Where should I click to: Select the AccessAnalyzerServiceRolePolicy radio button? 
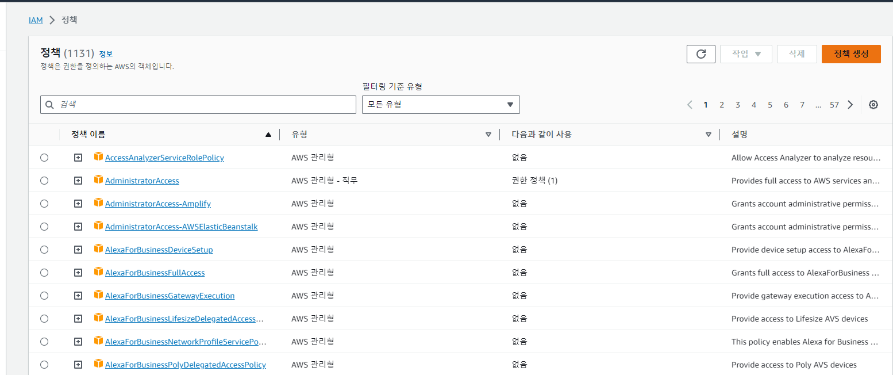coord(44,158)
